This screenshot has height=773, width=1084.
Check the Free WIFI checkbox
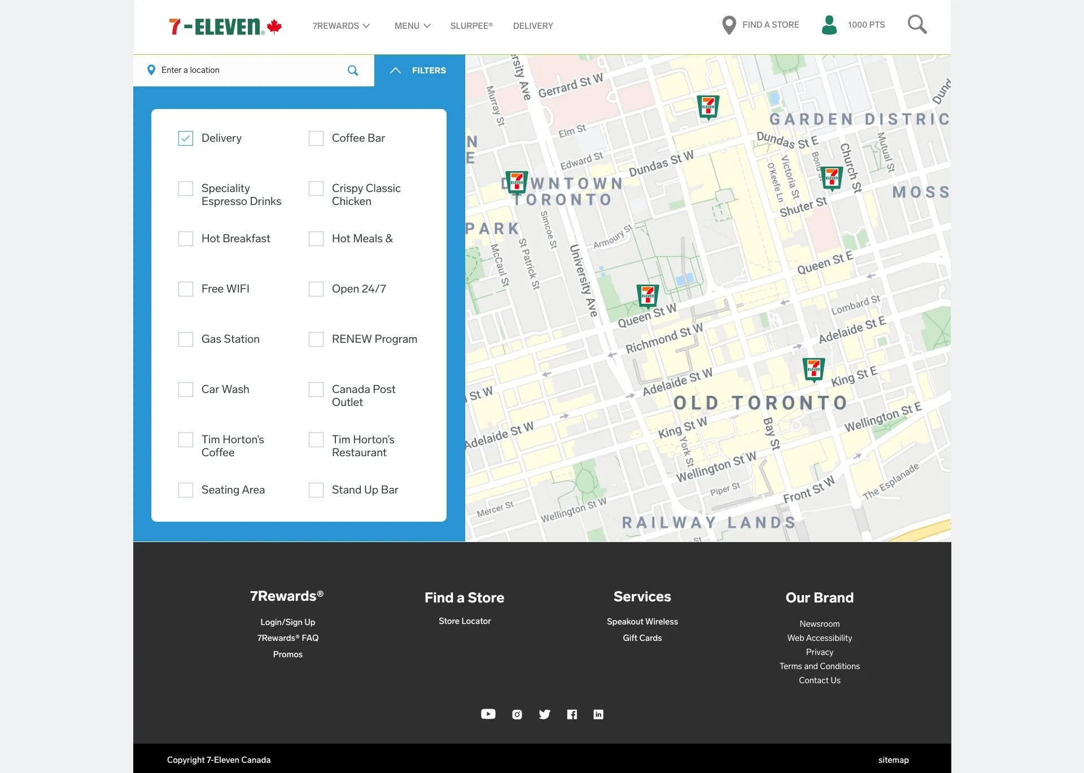click(x=186, y=289)
